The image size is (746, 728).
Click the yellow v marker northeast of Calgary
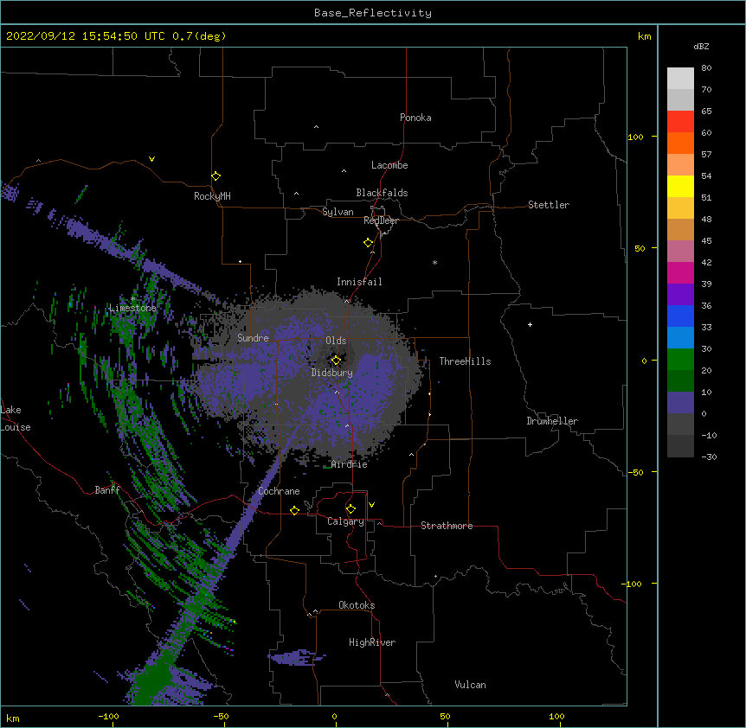371,505
